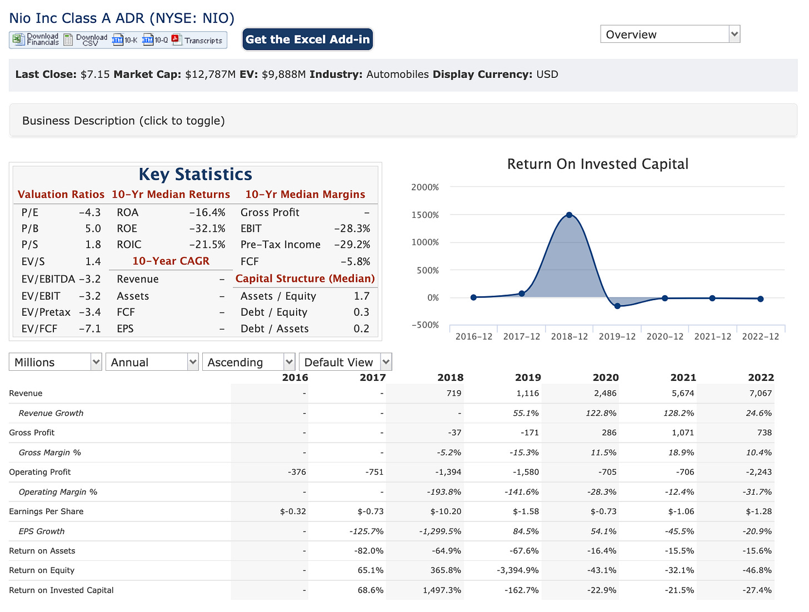Click the 2018 EPS value $-10.20
This screenshot has width=809, height=612.
tap(446, 511)
